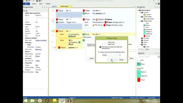Click the Pin to Player action icon
The height and width of the screenshot is (103, 183).
tap(94, 25)
